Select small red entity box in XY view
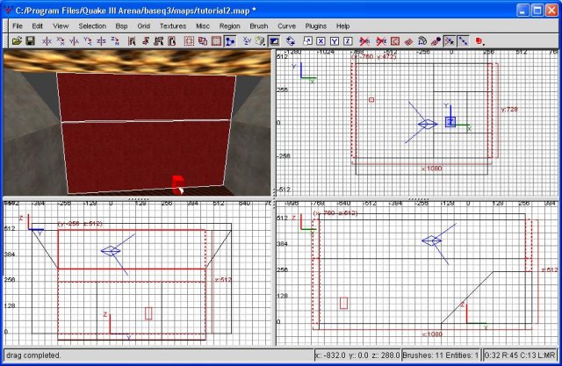This screenshot has height=366, width=562. tap(371, 99)
